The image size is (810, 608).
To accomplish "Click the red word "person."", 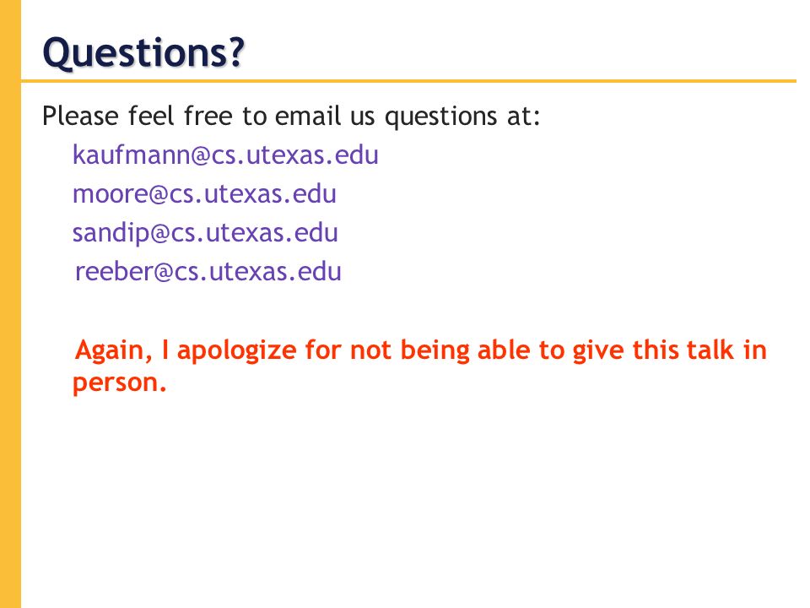I will click(x=119, y=383).
